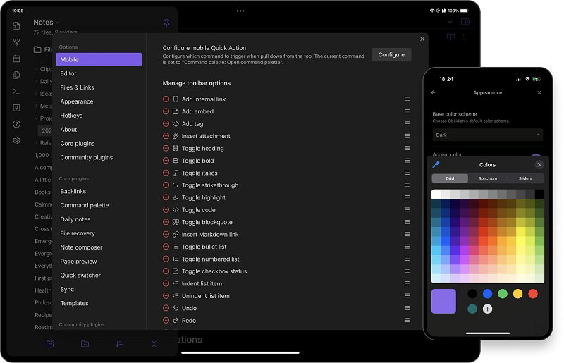Open Appearance settings section
This screenshot has height=363, width=564.
[x=77, y=101]
